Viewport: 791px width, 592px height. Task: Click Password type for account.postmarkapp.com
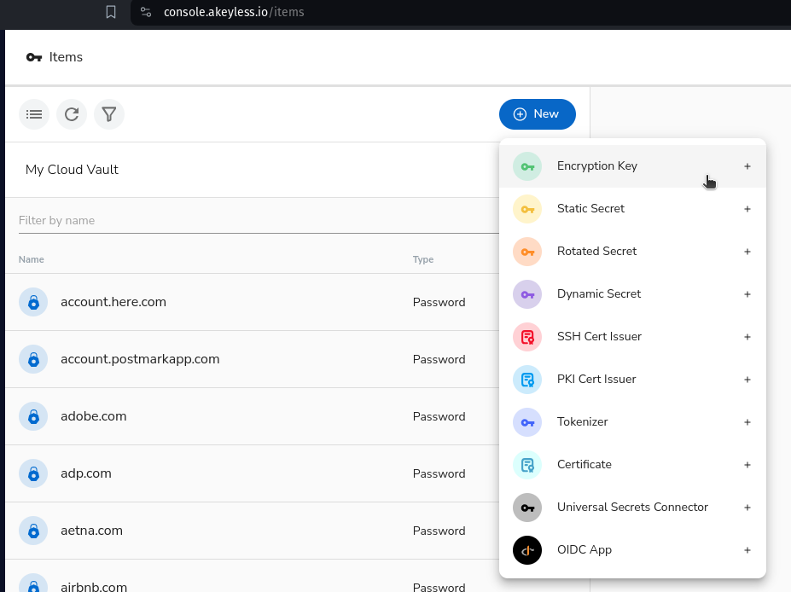pyautogui.click(x=439, y=359)
